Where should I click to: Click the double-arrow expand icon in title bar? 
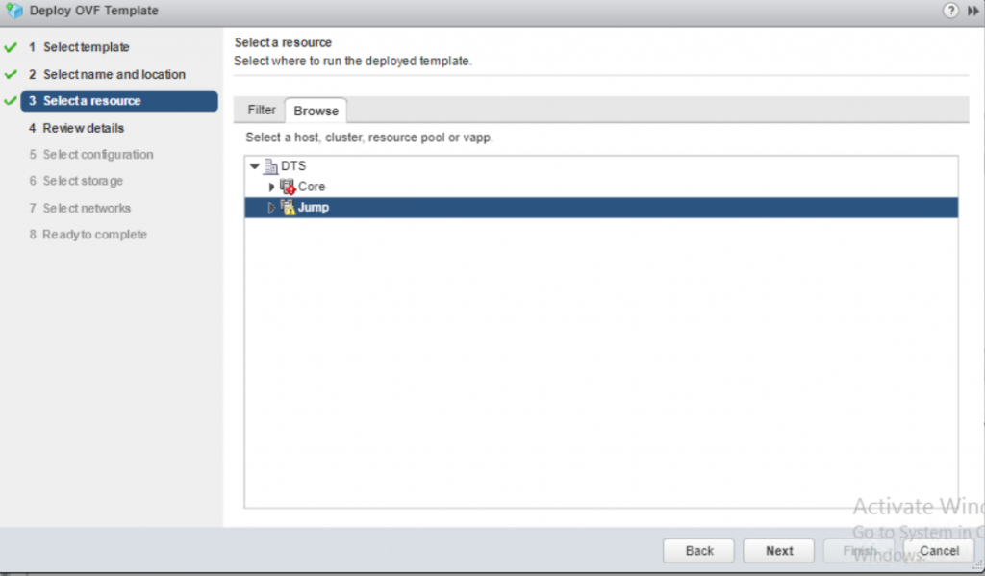click(973, 11)
